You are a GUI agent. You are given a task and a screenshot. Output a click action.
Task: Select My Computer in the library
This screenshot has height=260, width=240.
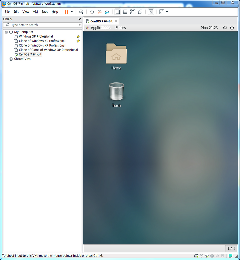24,32
